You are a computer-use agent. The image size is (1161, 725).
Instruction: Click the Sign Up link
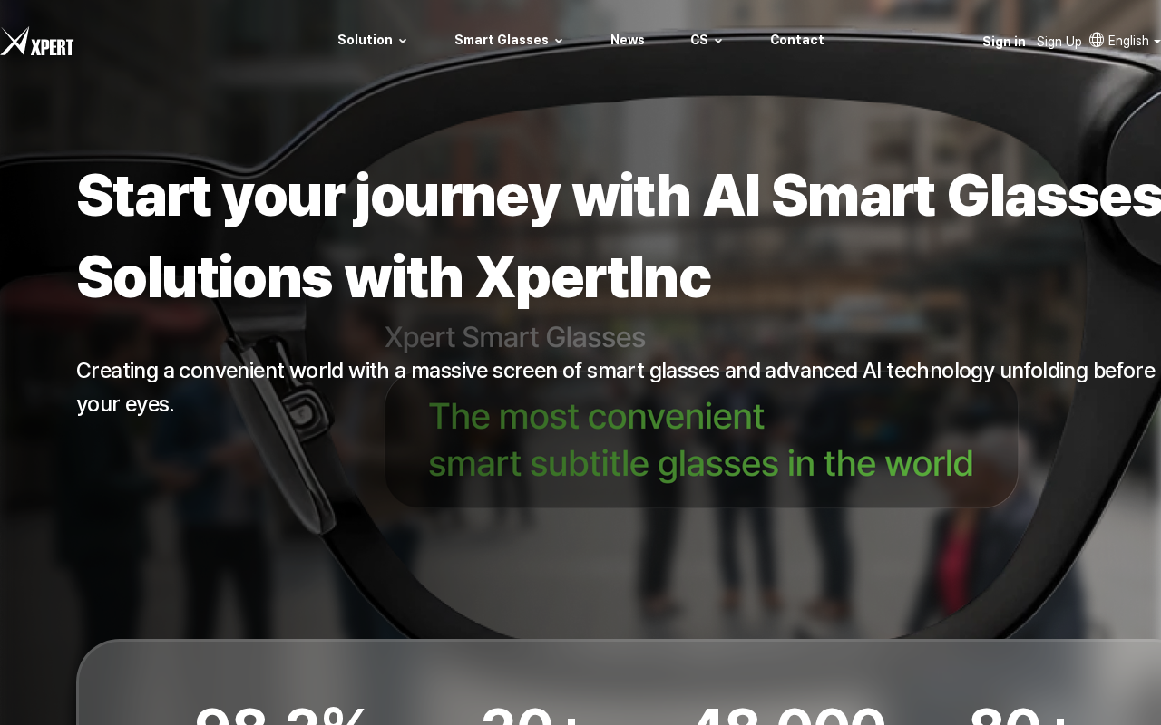pos(1059,42)
